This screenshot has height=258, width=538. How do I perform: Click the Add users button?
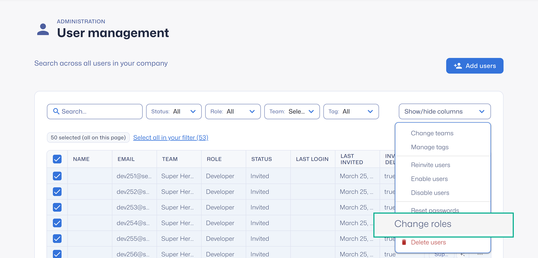click(475, 66)
